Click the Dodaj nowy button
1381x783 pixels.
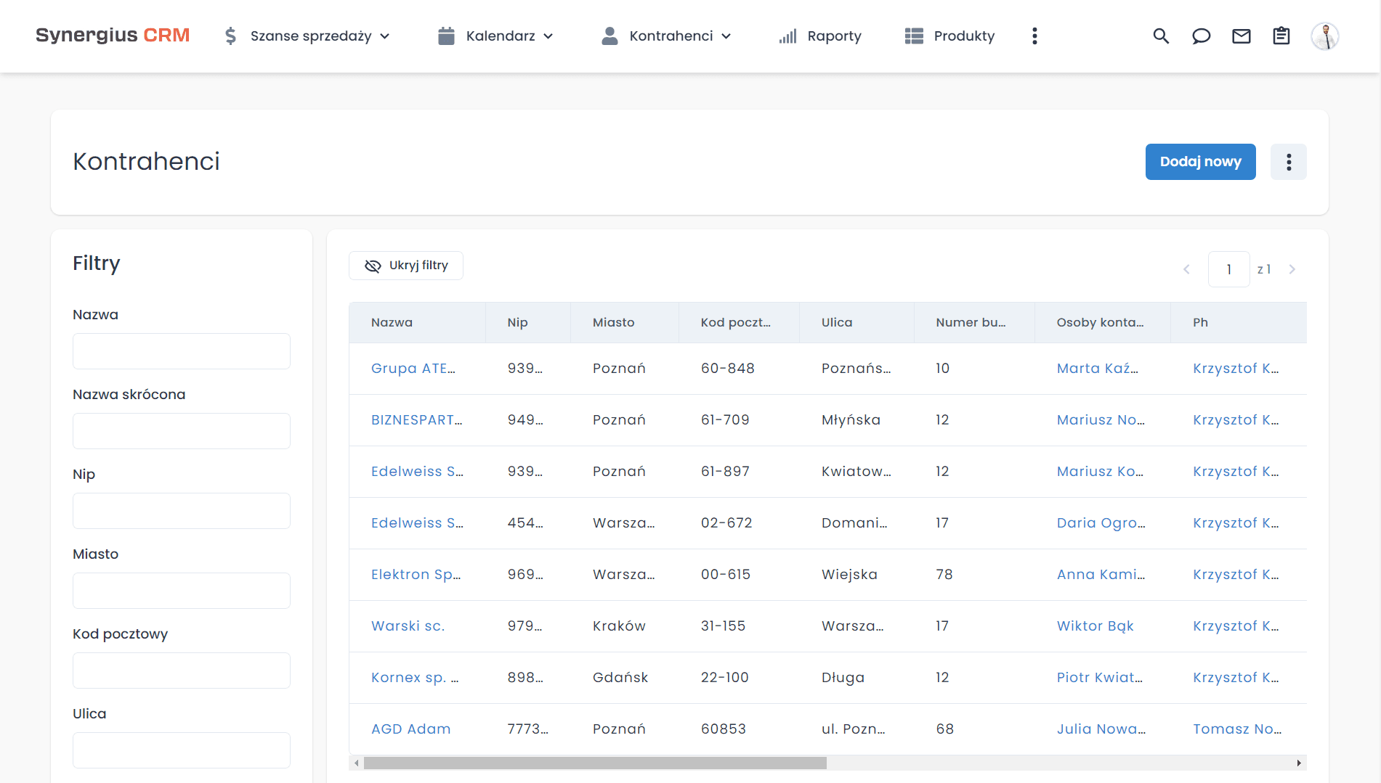click(1200, 162)
